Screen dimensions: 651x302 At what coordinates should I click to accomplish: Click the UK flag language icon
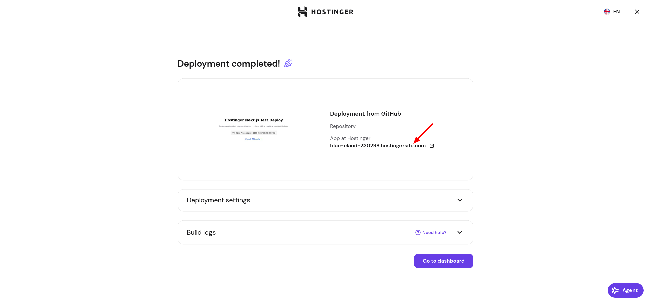607,12
